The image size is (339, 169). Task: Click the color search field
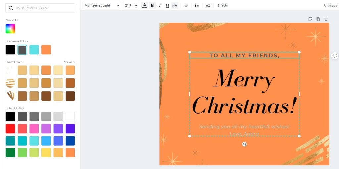(40, 8)
